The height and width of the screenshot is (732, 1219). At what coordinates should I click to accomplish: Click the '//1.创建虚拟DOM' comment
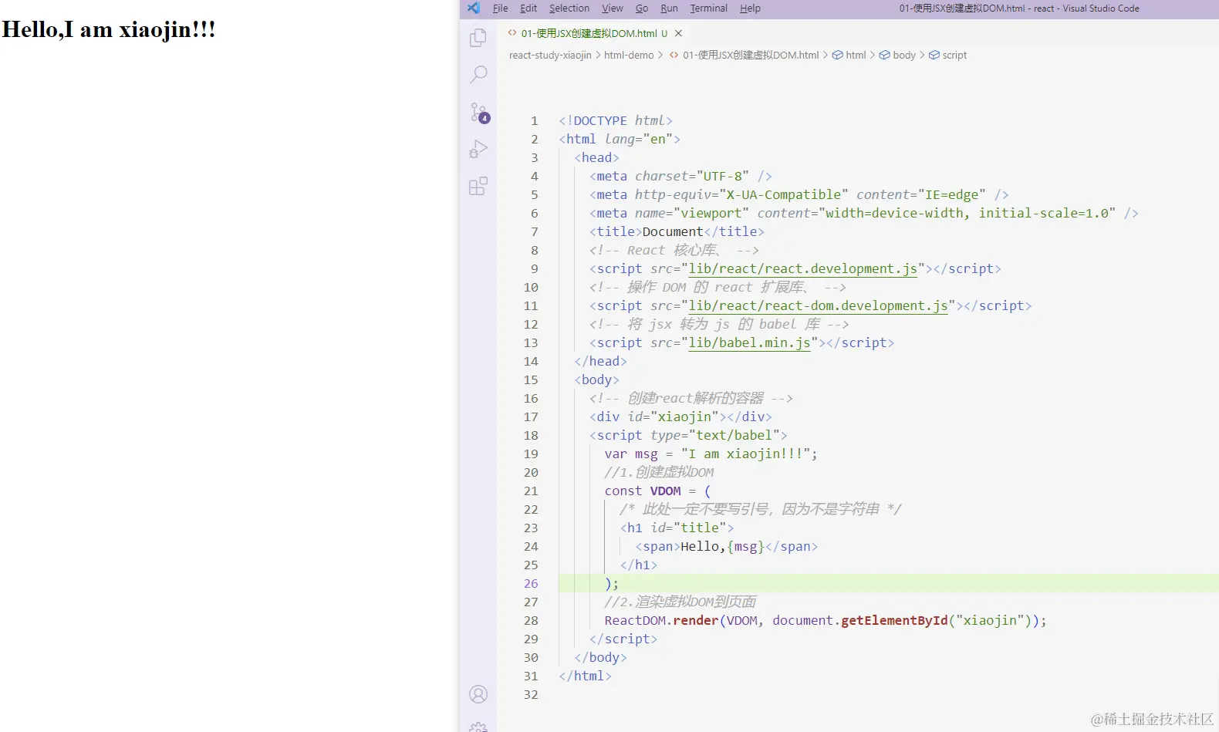click(659, 472)
